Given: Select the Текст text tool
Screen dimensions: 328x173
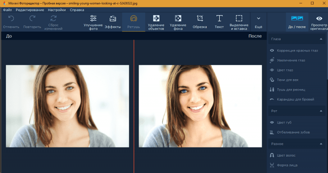Looking at the screenshot, I should (219, 18).
